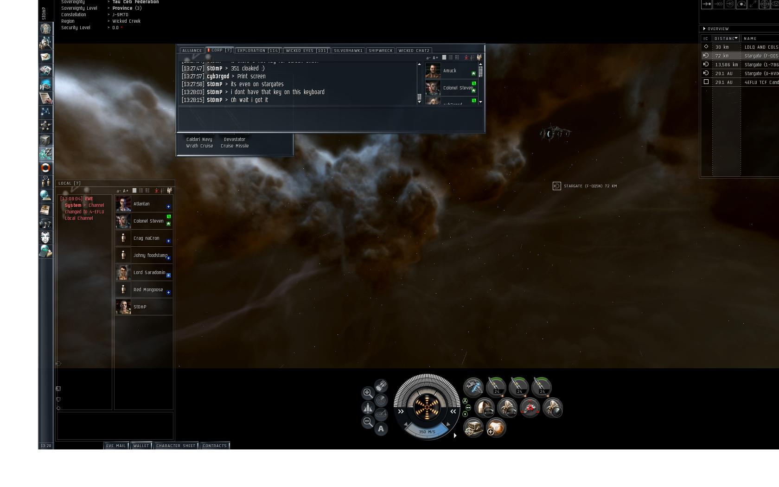Image resolution: width=779 pixels, height=487 pixels.
Task: Switch to the Exploration [114] chat tab
Action: [258, 51]
